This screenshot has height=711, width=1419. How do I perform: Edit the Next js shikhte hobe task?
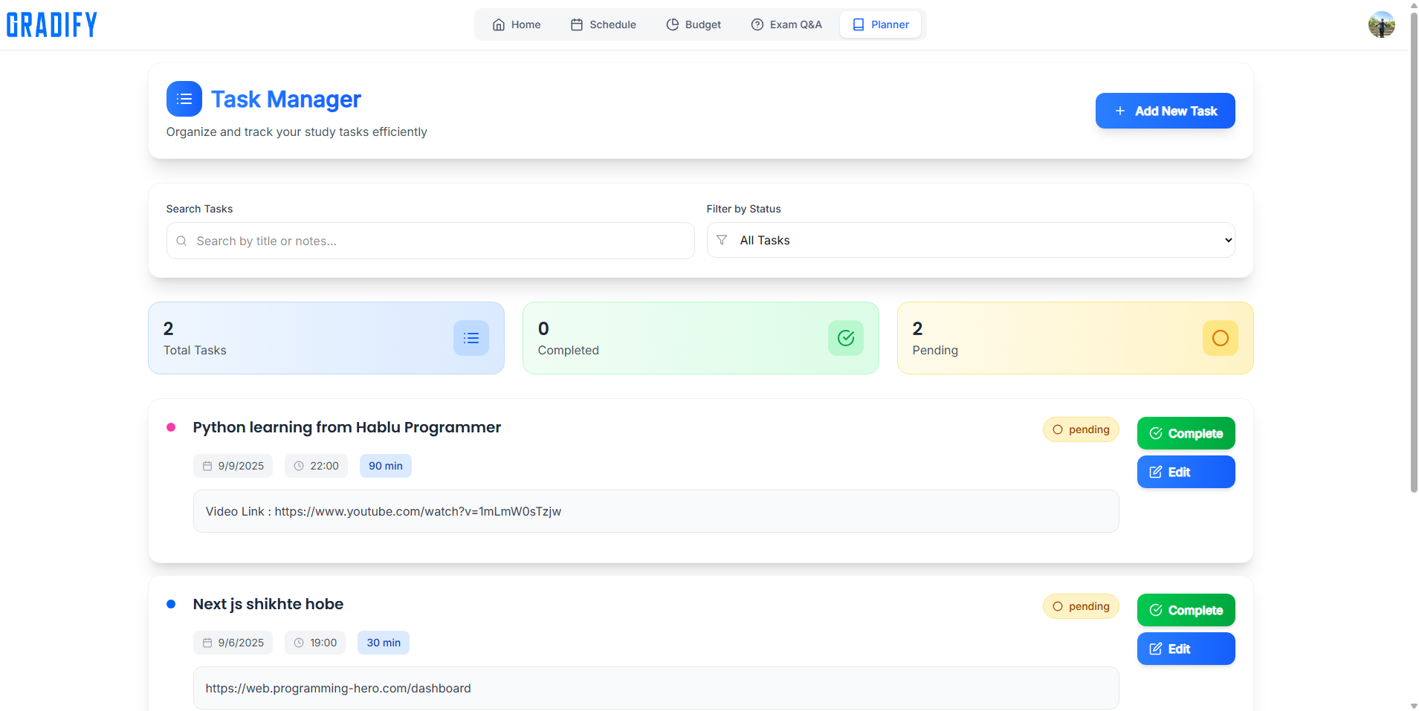pyautogui.click(x=1186, y=649)
